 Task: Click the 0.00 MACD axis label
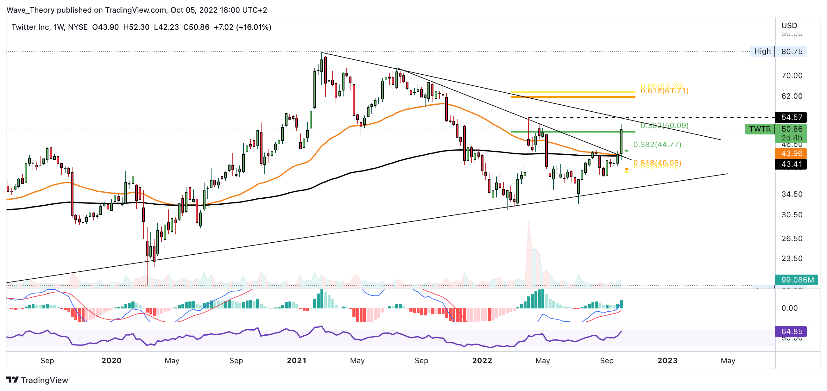[789, 308]
